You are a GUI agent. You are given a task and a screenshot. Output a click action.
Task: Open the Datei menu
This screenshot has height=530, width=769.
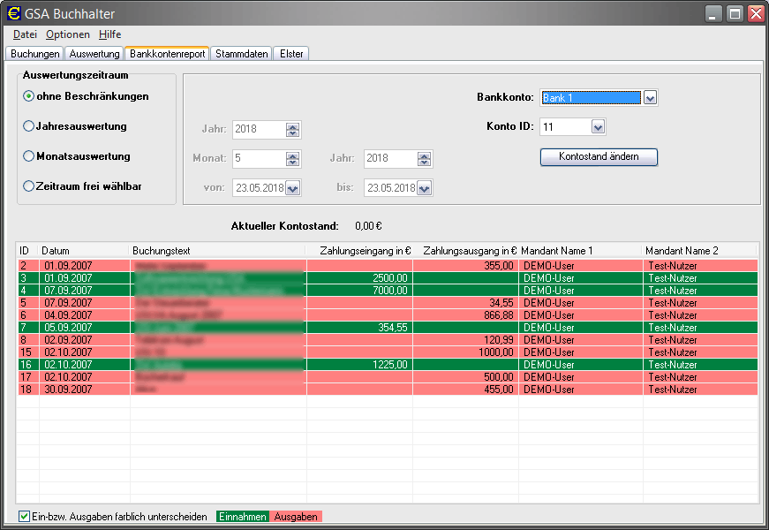click(25, 34)
